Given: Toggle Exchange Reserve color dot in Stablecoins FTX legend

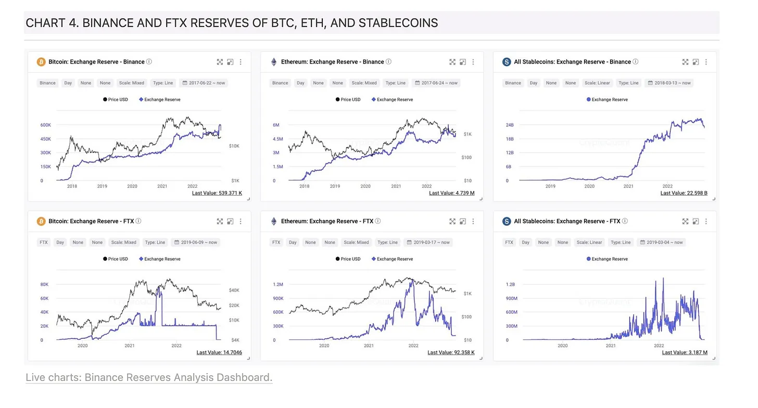Looking at the screenshot, I should pos(588,259).
